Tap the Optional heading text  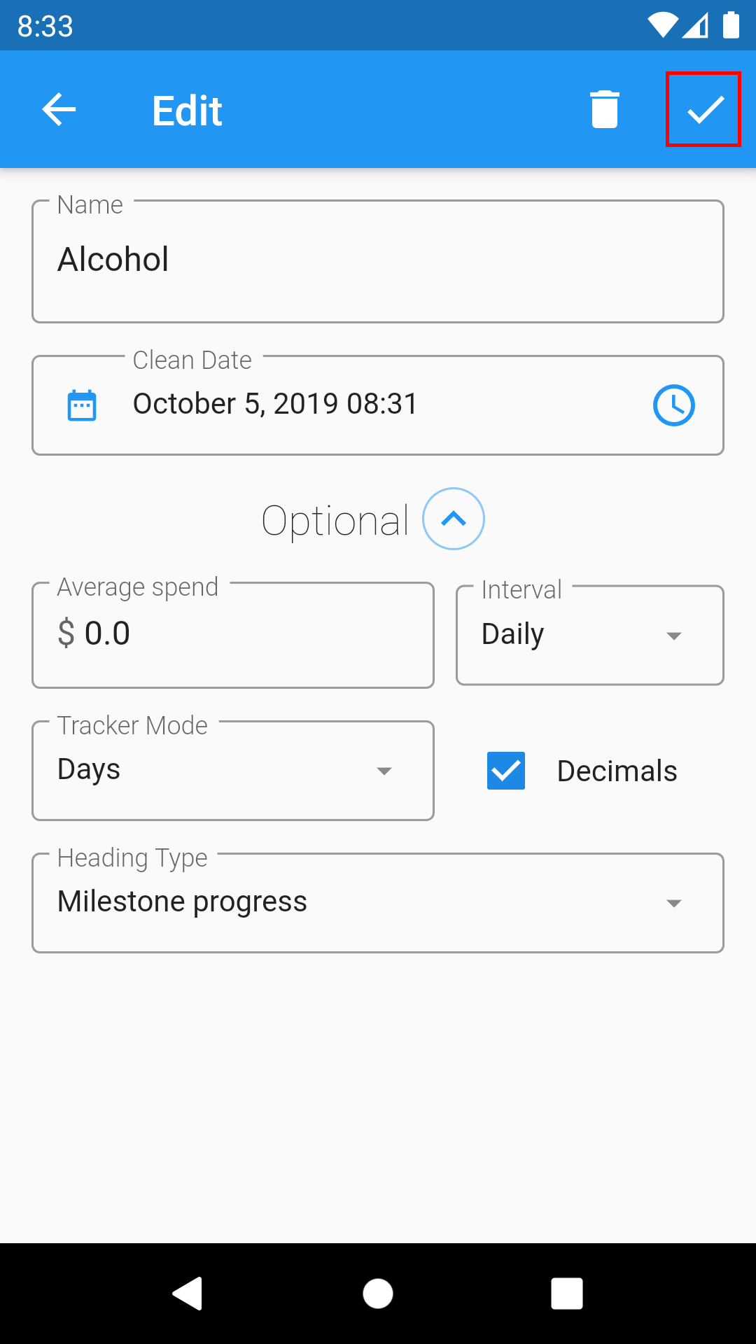click(x=335, y=521)
